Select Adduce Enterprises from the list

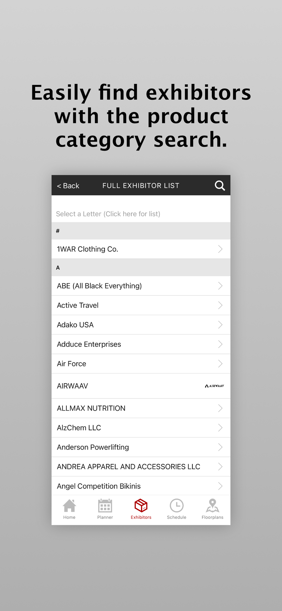click(x=141, y=344)
